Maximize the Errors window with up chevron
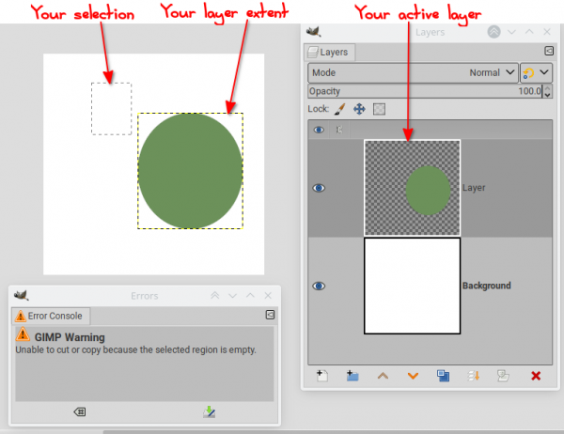 click(x=250, y=295)
